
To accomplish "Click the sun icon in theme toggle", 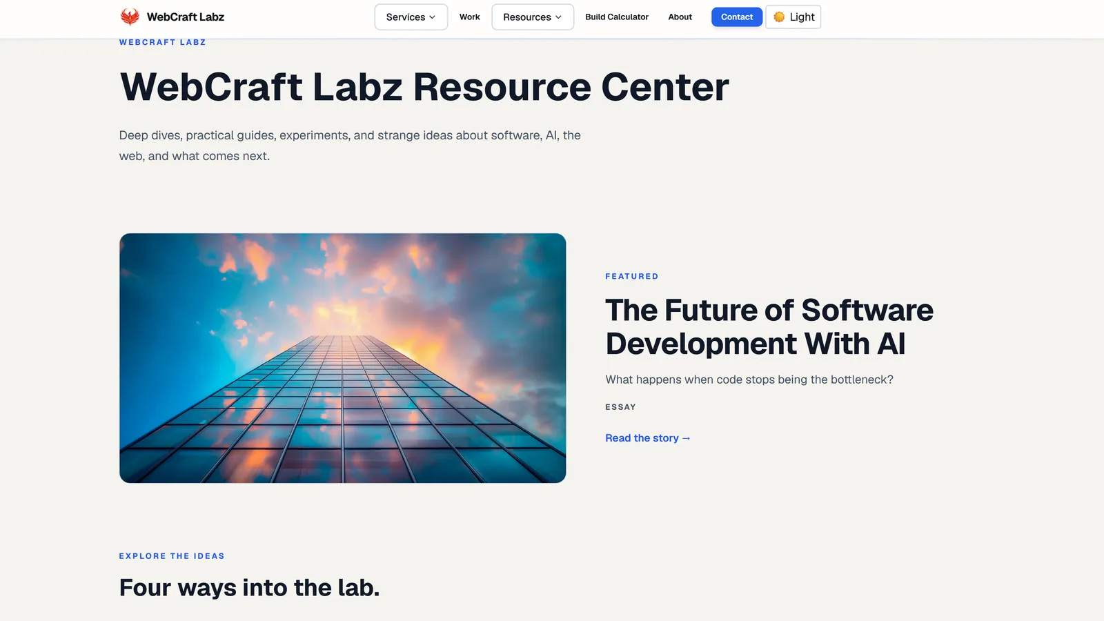I will [x=779, y=17].
